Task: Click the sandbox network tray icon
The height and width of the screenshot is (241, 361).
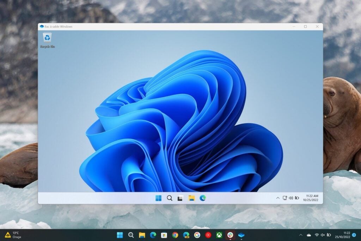Action: click(x=285, y=198)
